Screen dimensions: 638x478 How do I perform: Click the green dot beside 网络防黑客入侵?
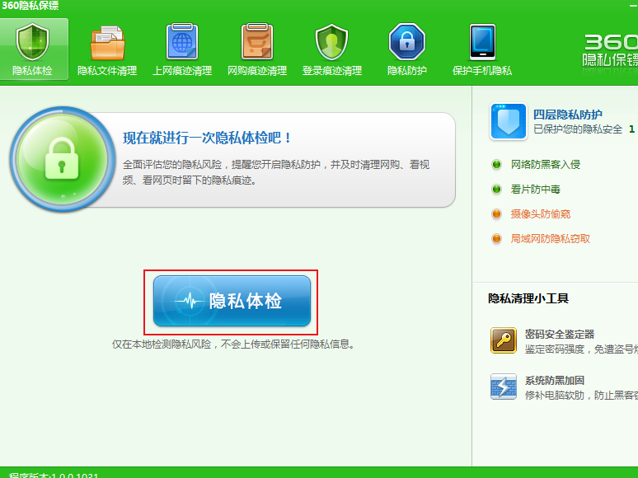click(496, 165)
